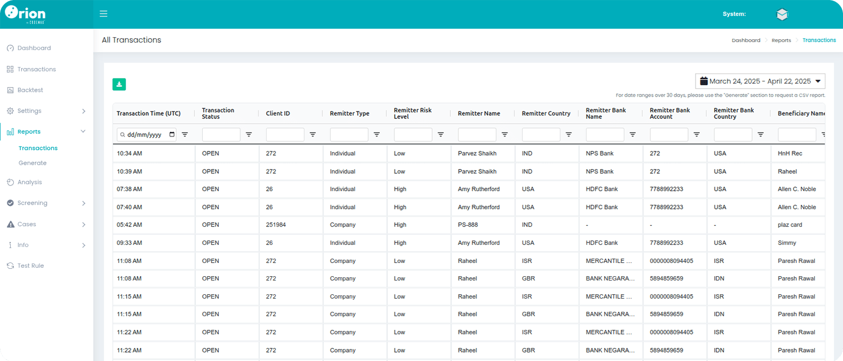Open filter icon for Transaction Status column

click(x=249, y=135)
